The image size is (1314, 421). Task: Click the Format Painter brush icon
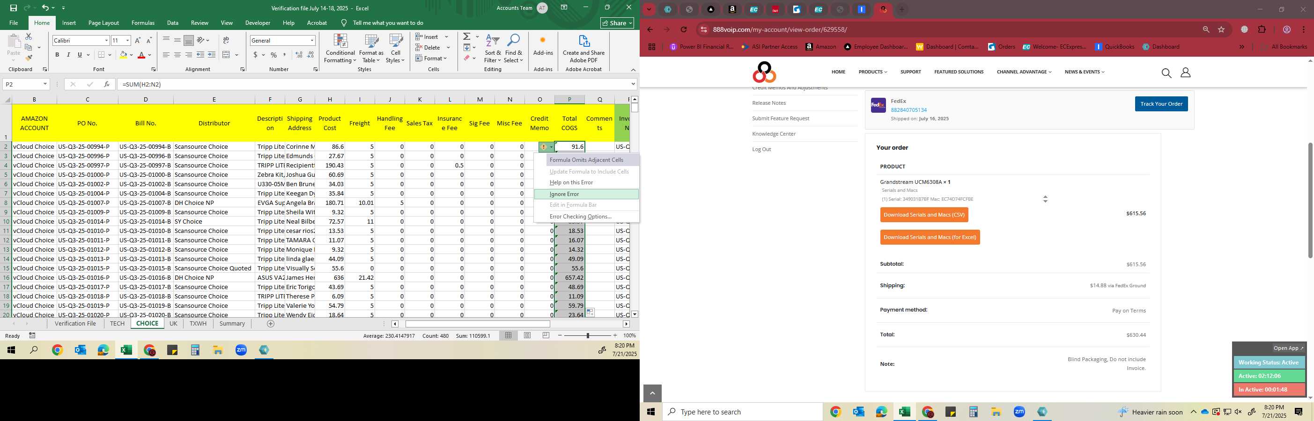[29, 58]
